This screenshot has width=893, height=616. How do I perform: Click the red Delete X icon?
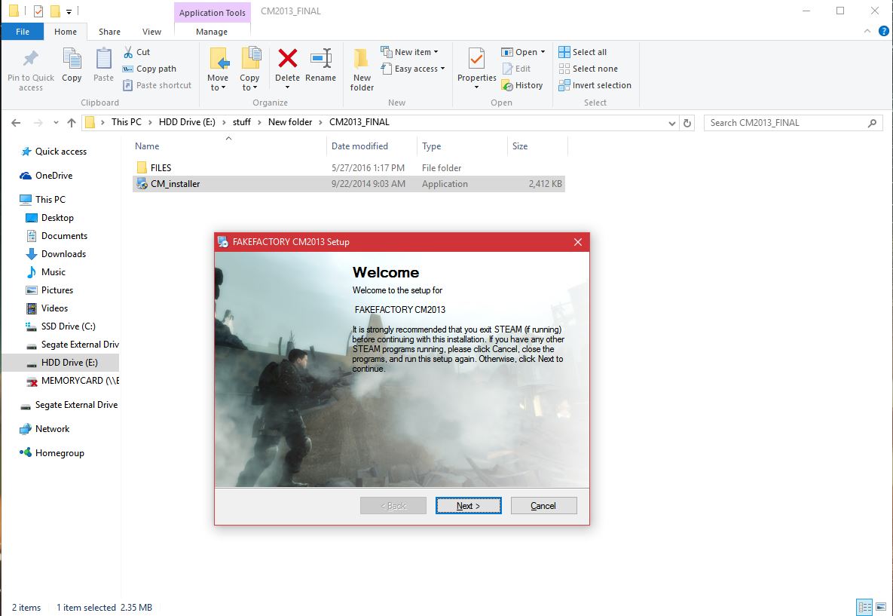coord(288,58)
